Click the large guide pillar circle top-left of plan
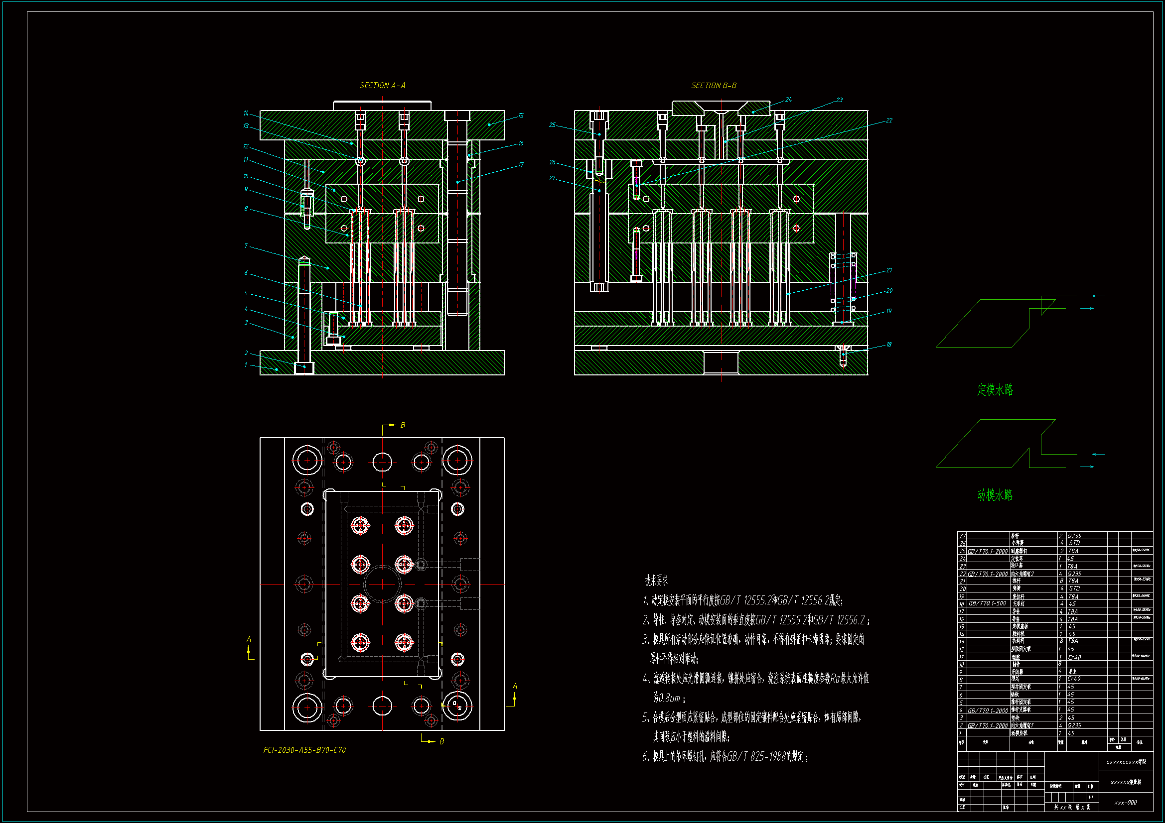The height and width of the screenshot is (823, 1165). [307, 461]
